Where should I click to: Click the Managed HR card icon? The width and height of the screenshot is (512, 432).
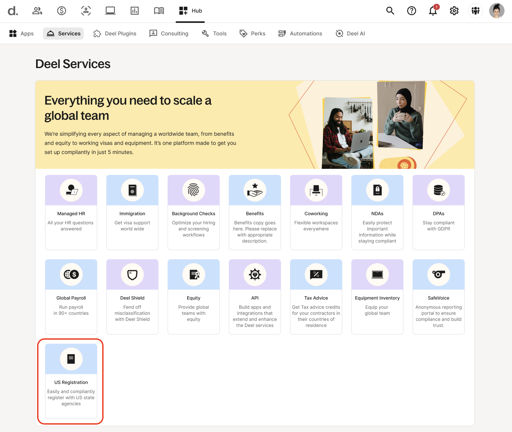[71, 190]
